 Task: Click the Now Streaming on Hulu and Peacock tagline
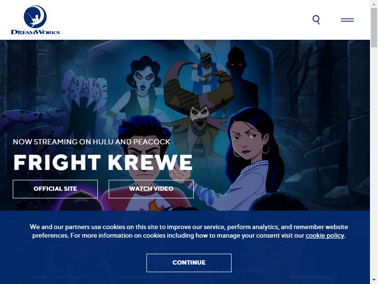92,142
